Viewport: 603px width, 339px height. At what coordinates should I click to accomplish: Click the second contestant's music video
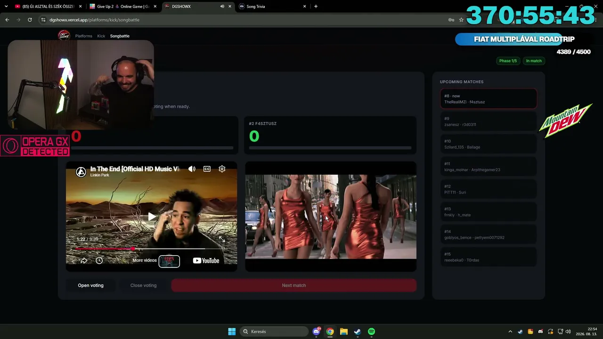coord(331,217)
